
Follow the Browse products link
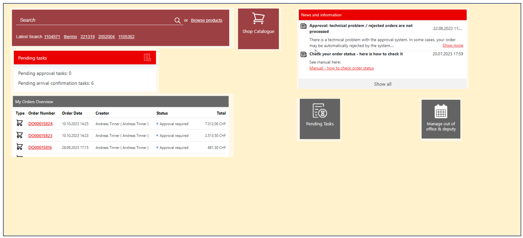206,20
